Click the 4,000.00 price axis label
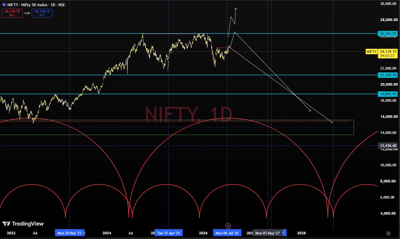The height and width of the screenshot is (239, 400). coord(389,213)
